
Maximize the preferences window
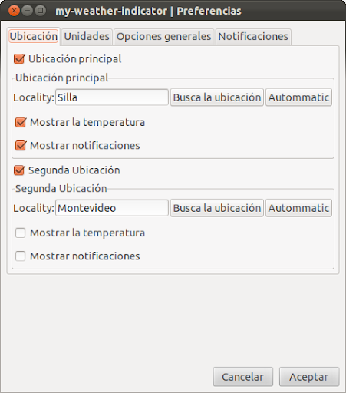tap(40, 11)
